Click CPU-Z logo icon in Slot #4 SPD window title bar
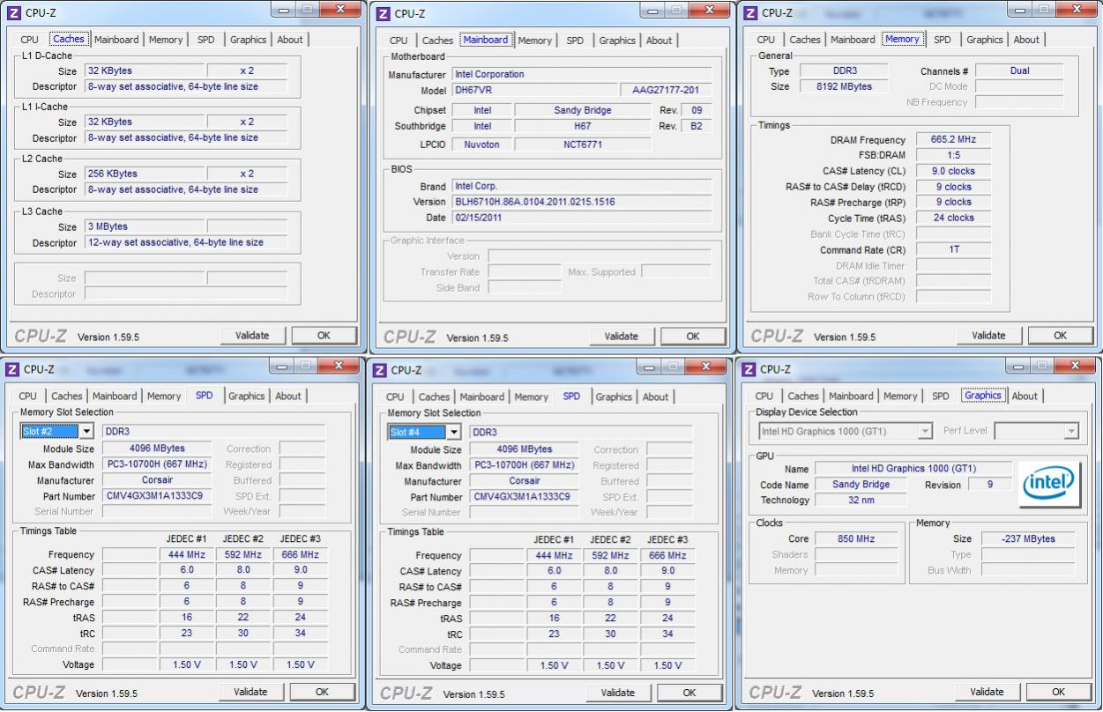The image size is (1103, 712). [380, 370]
